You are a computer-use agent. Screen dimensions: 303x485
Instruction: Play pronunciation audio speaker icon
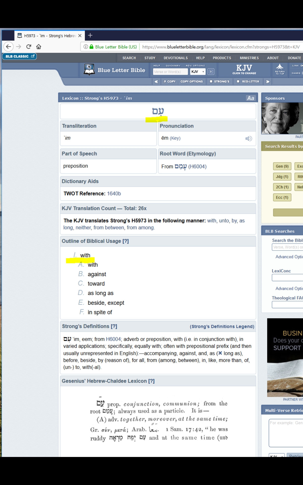[248, 138]
